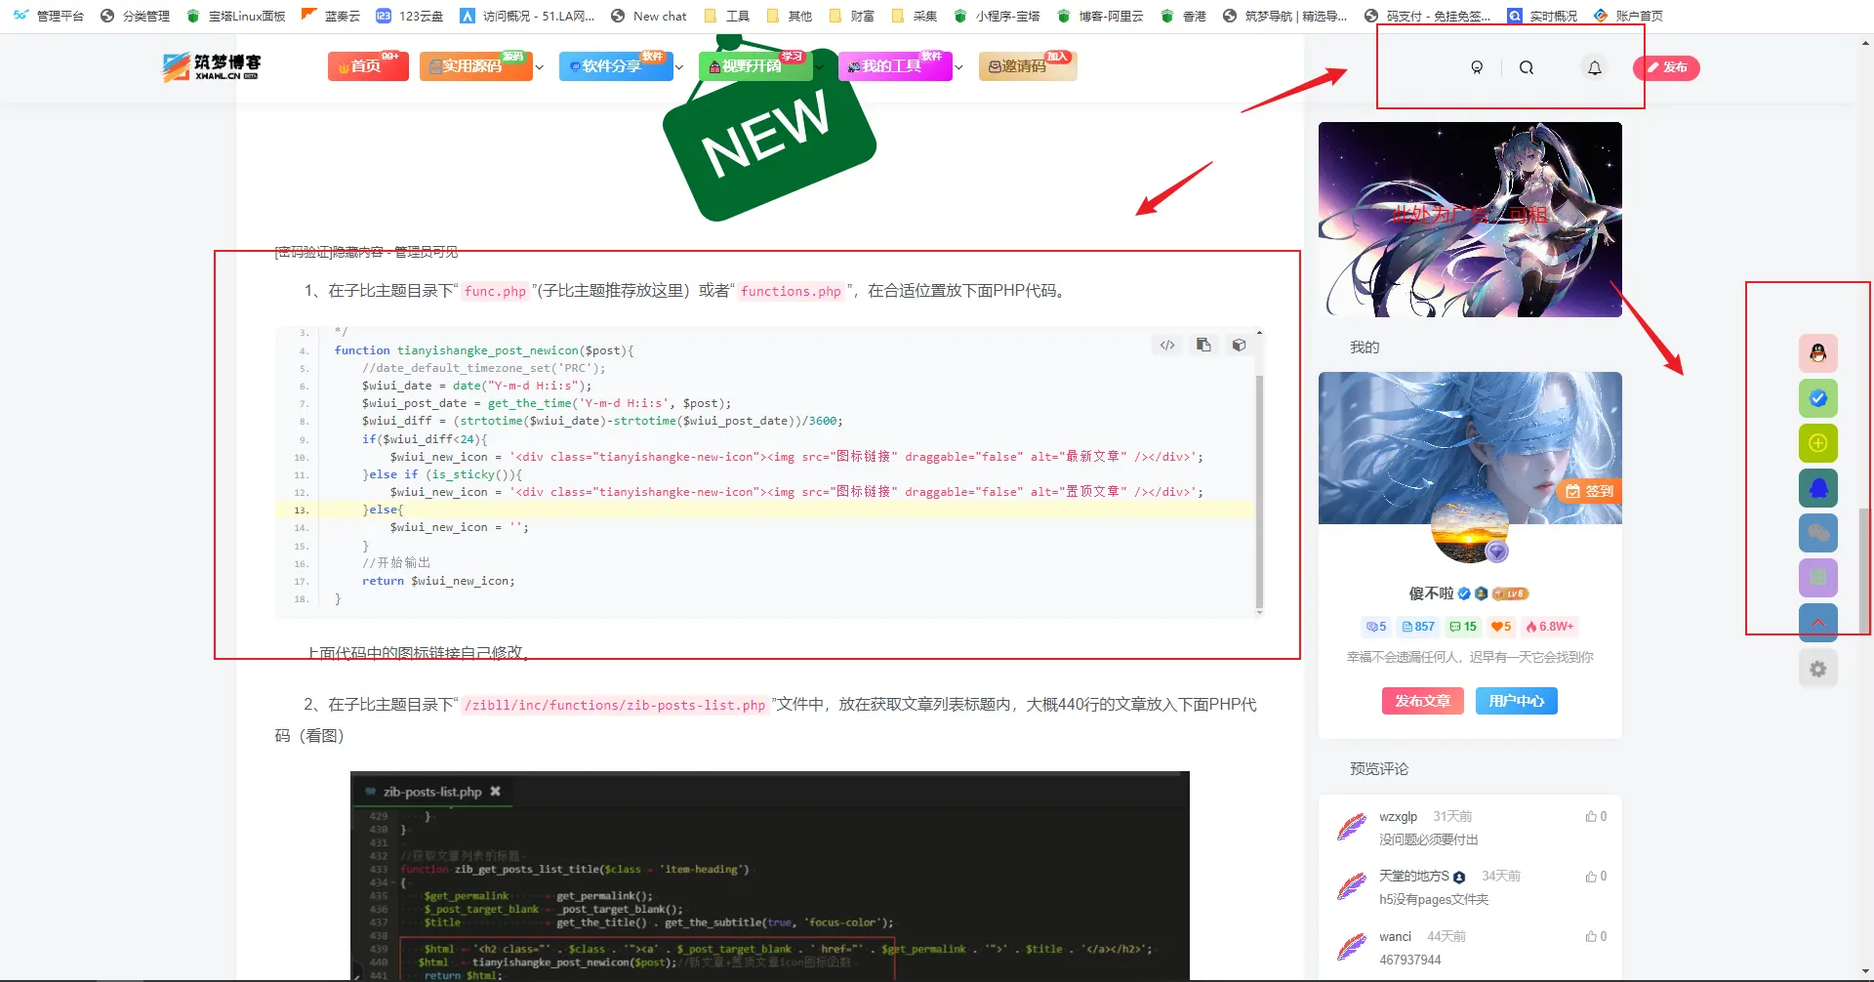The image size is (1874, 982).
Task: Click the pink 发布文章 button
Action: [1422, 701]
